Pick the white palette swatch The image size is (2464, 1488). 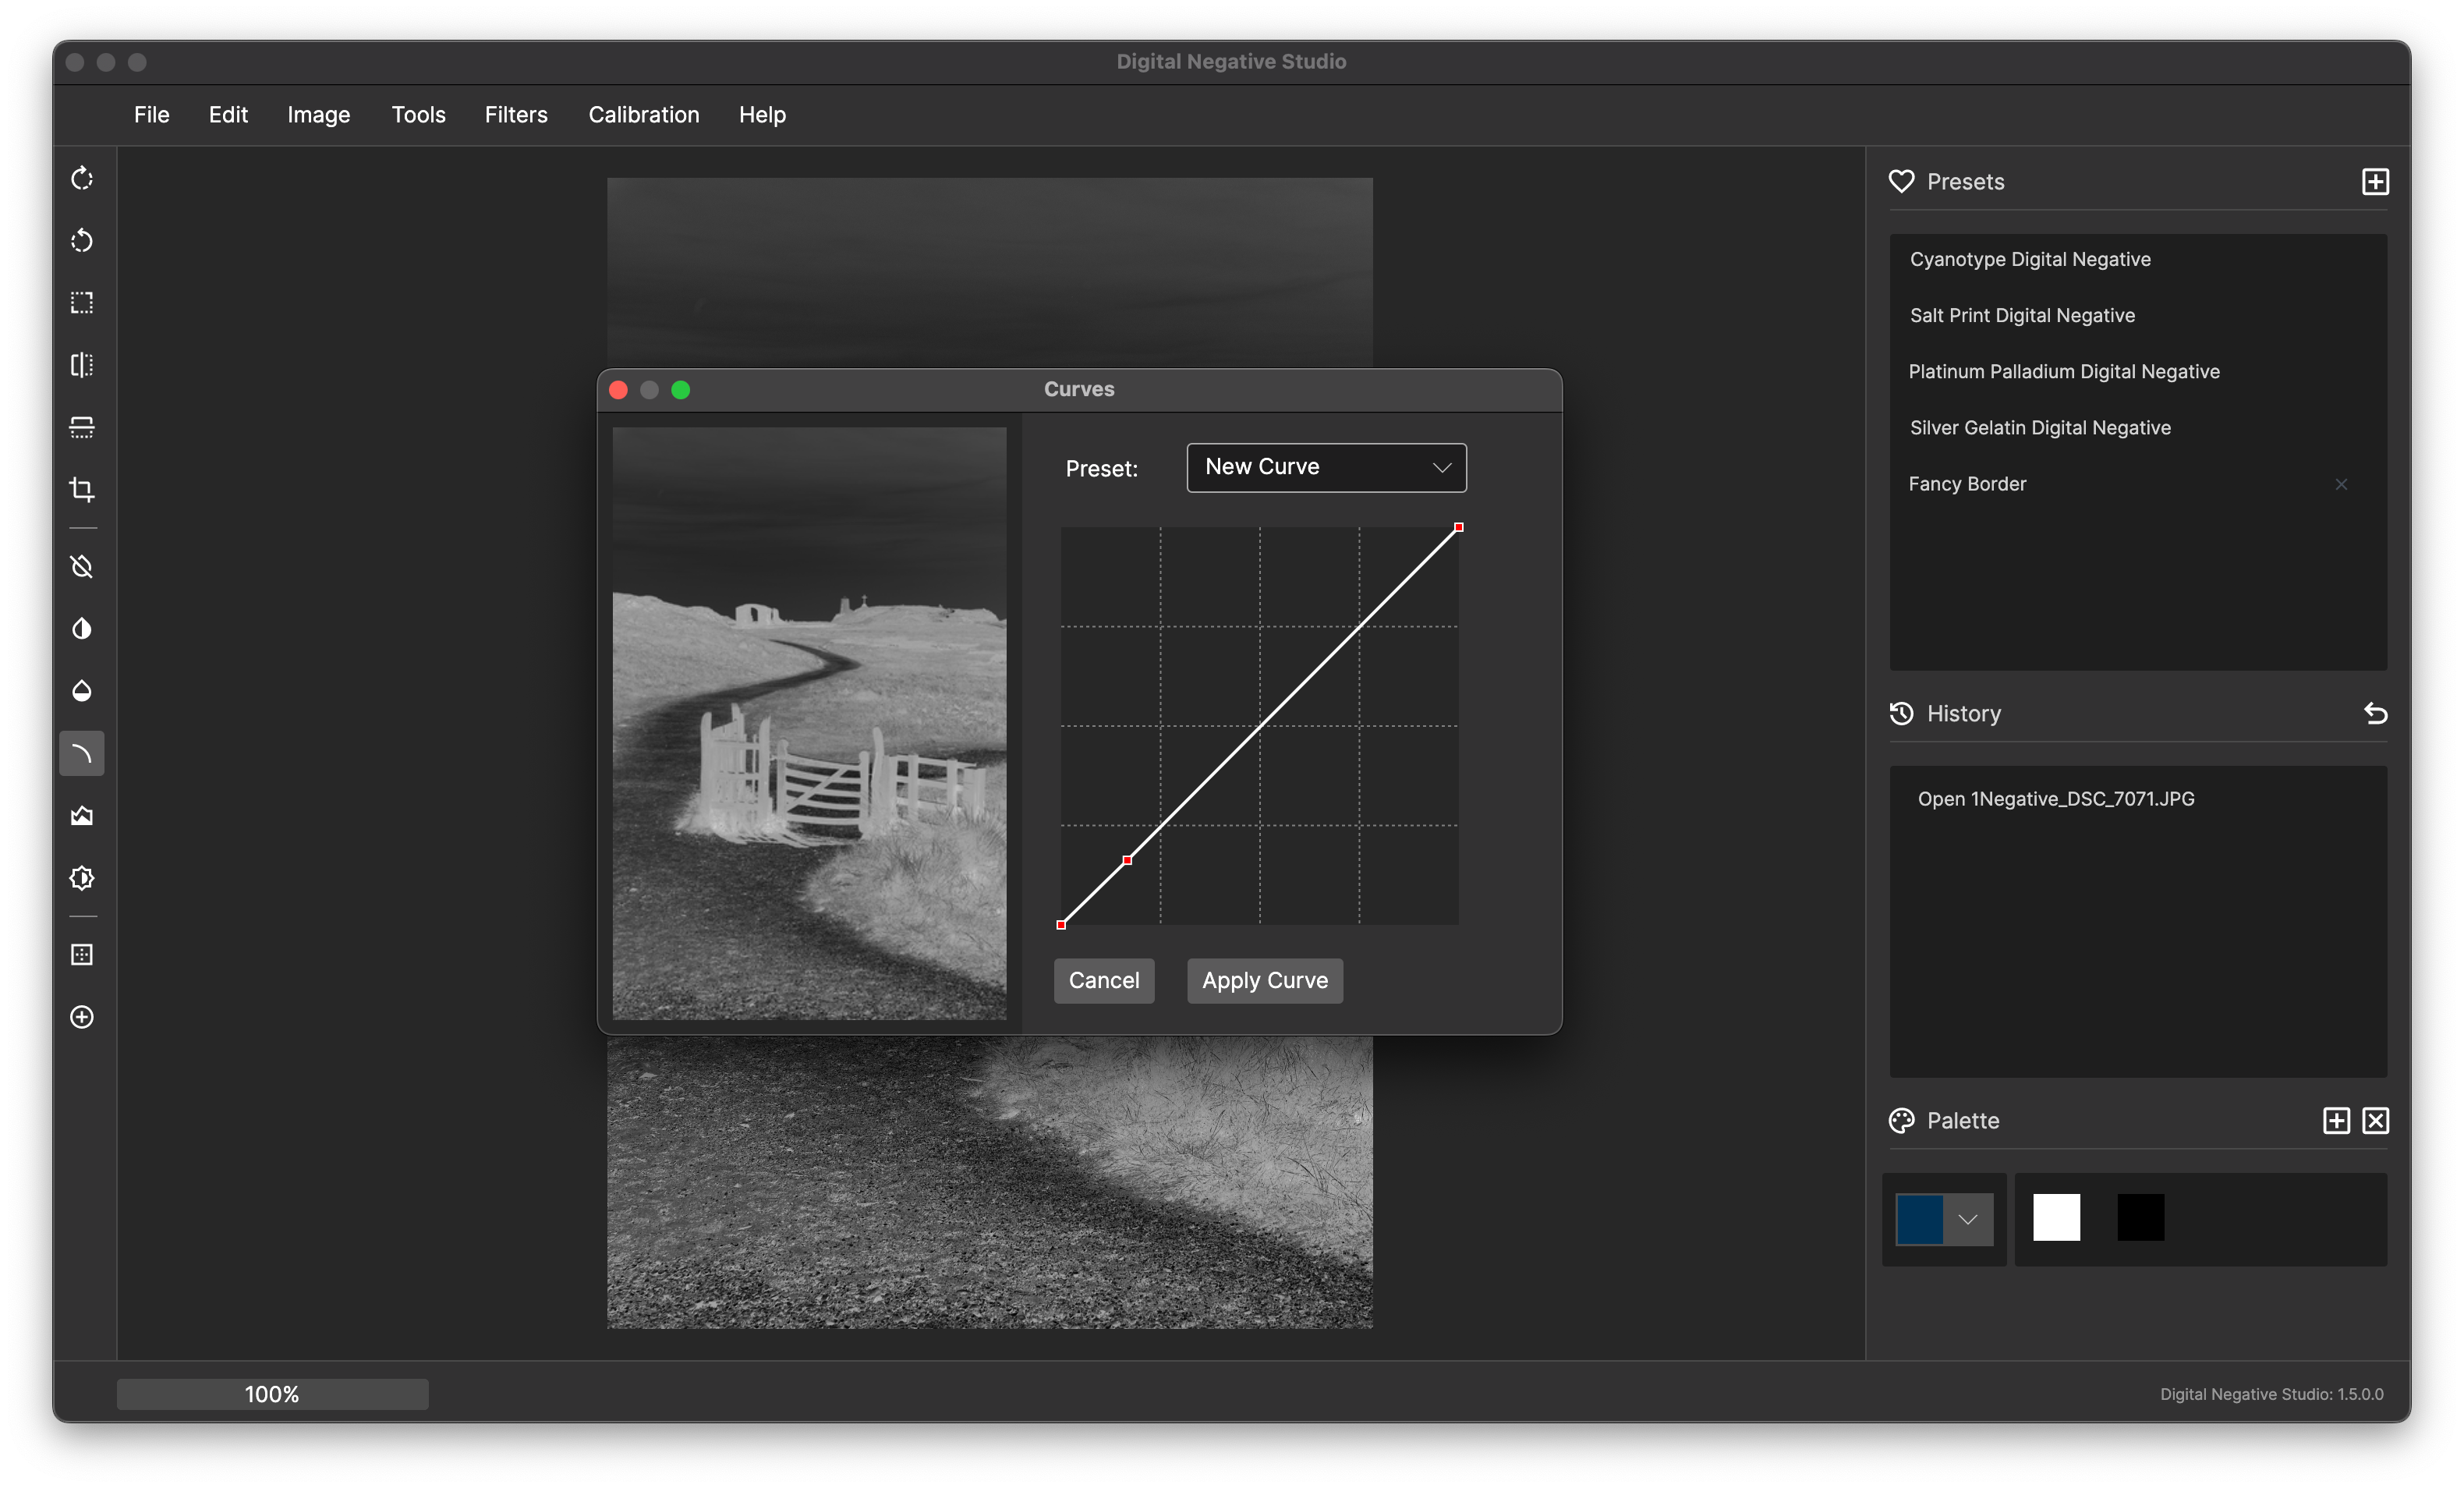point(2056,1217)
